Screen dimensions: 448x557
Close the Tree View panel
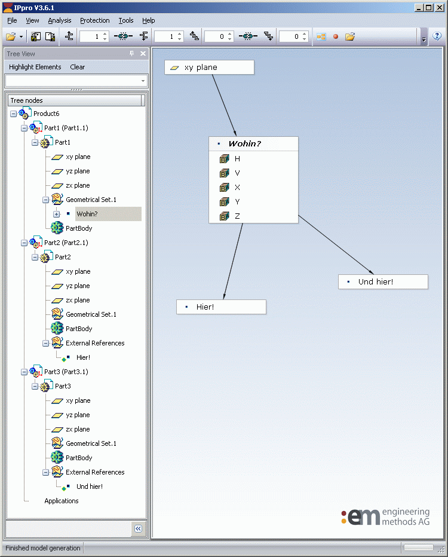(143, 53)
